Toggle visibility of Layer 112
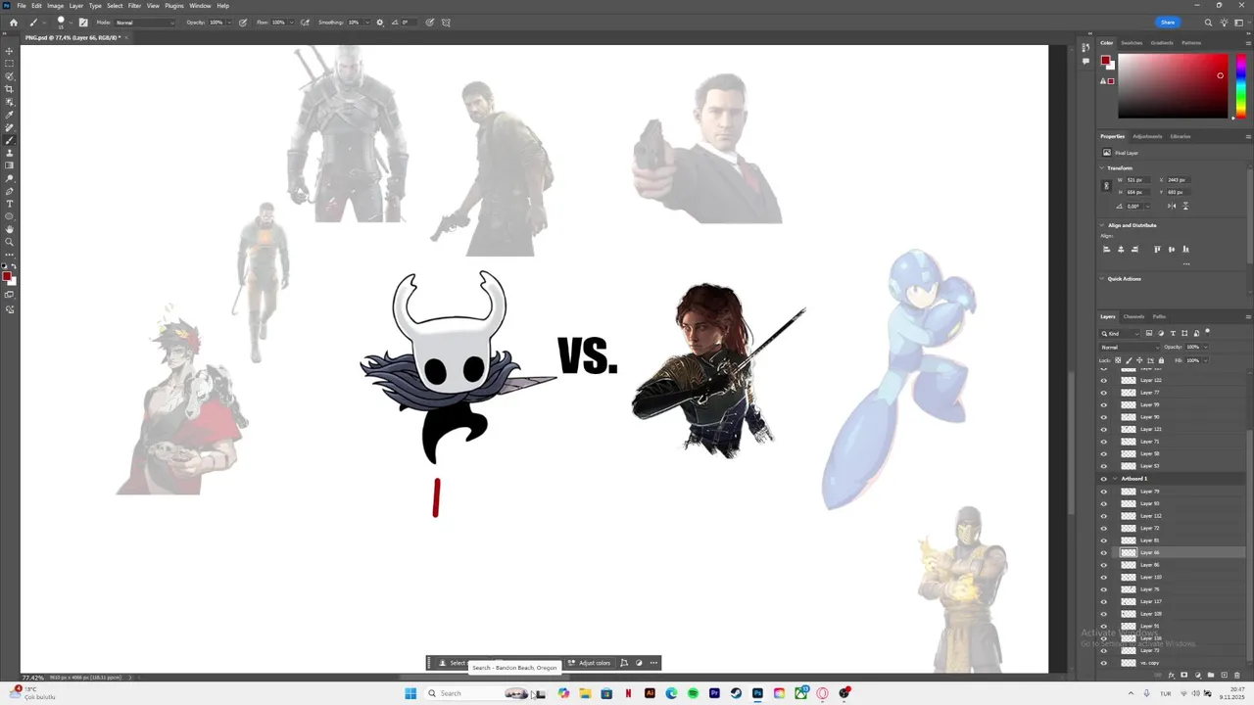The width and height of the screenshot is (1254, 705). coord(1104,515)
